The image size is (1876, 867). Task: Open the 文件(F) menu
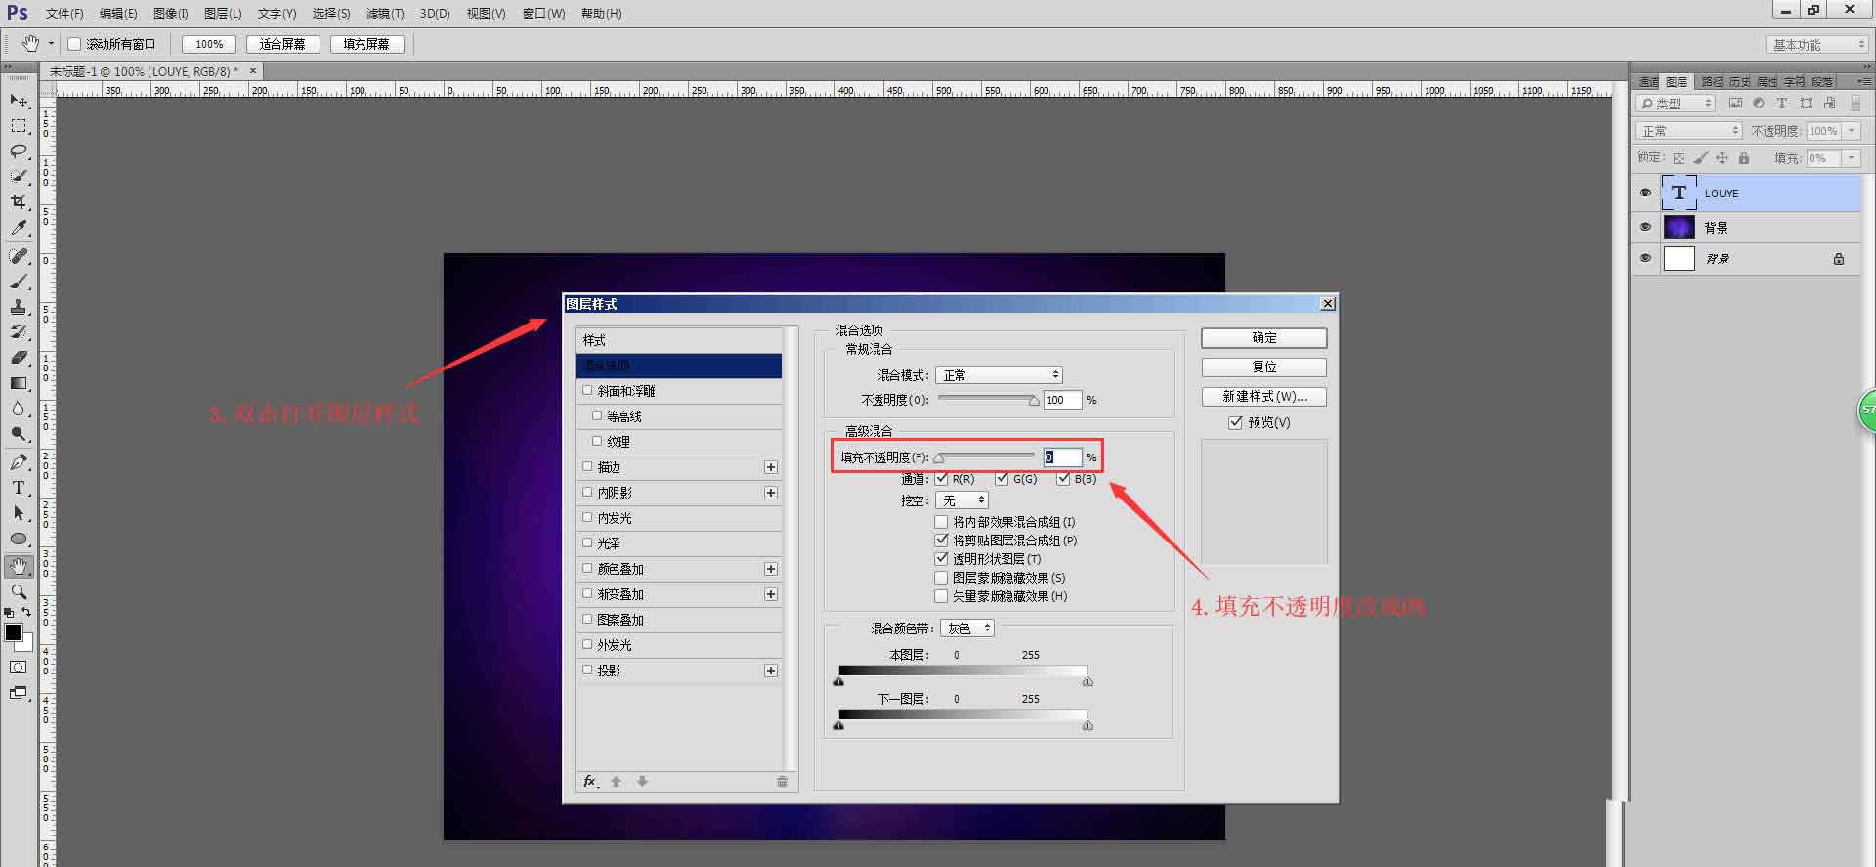(x=64, y=13)
